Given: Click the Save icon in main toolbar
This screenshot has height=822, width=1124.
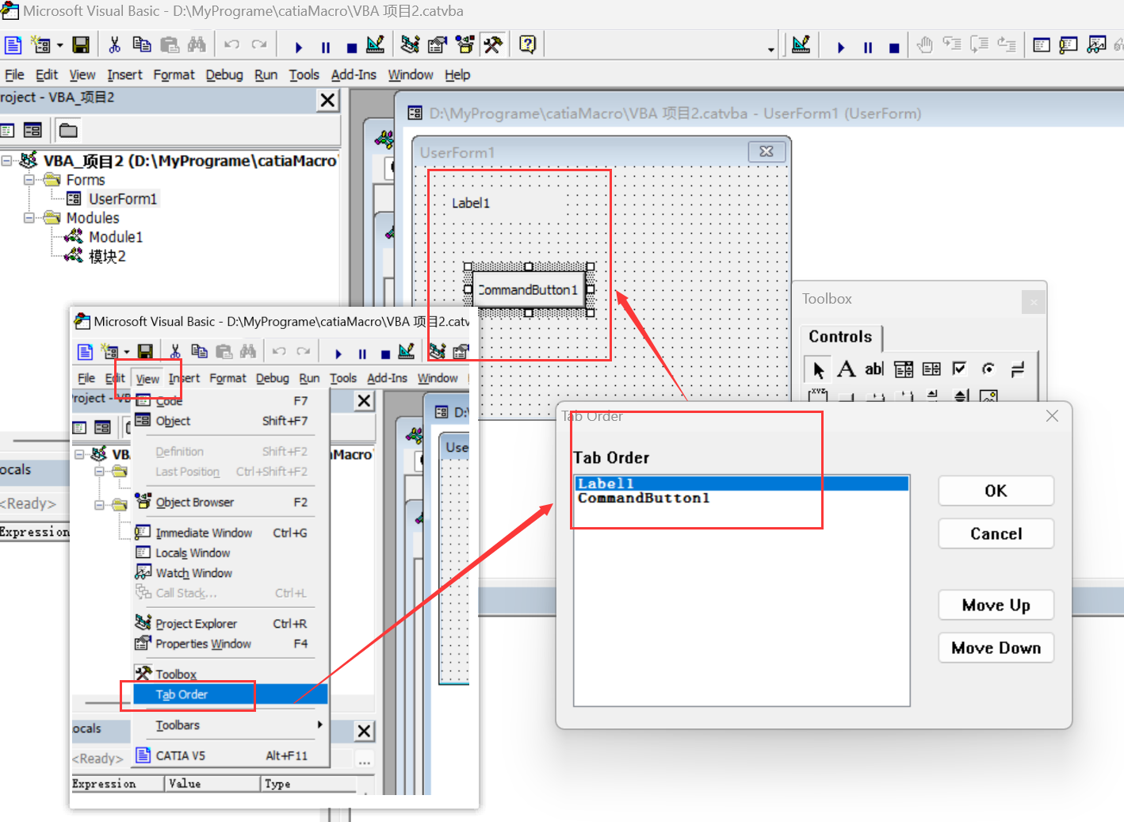Looking at the screenshot, I should pos(81,45).
